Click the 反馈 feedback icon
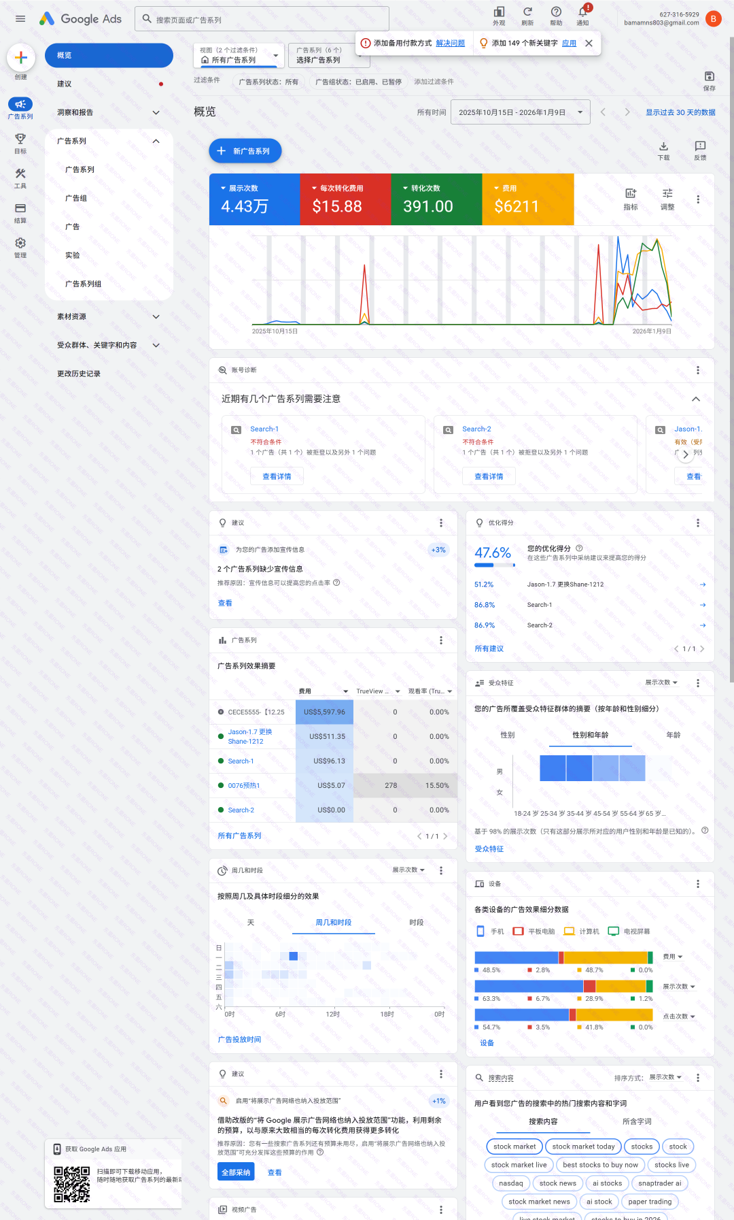Screen dimensions: 734x1220 coord(700,146)
